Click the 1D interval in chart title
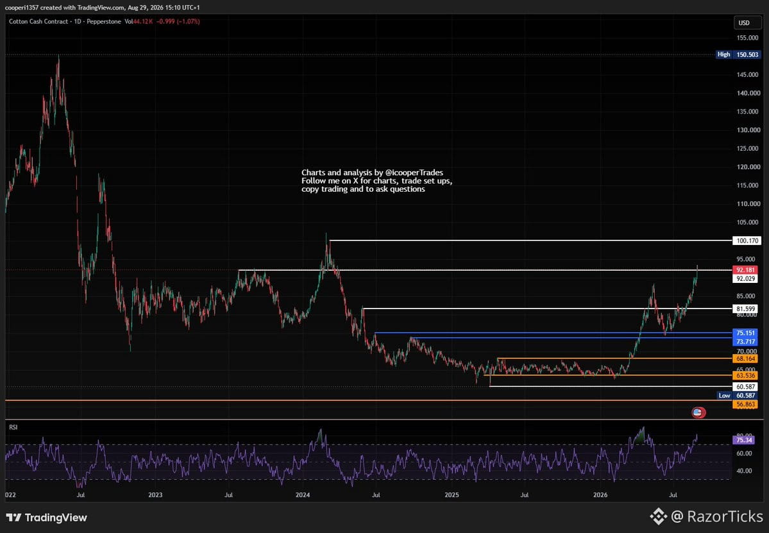Viewport: 769px width, 533px height. [78, 22]
